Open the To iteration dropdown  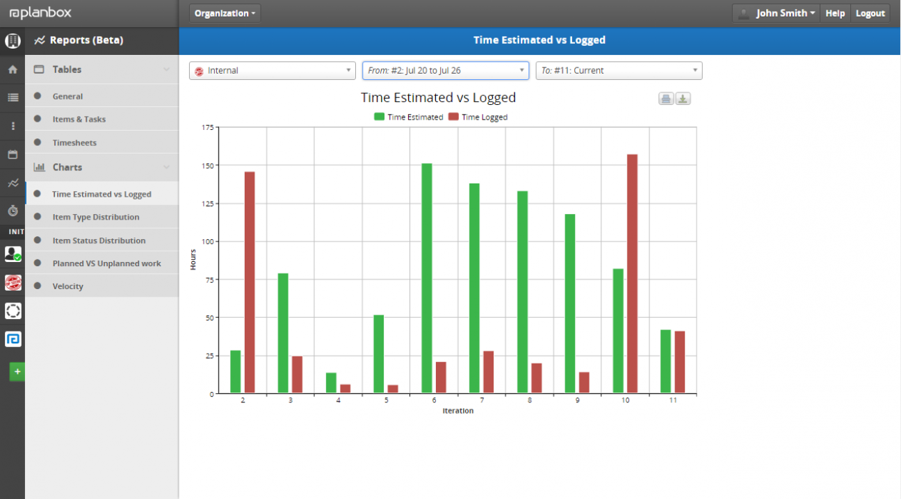[x=619, y=70]
